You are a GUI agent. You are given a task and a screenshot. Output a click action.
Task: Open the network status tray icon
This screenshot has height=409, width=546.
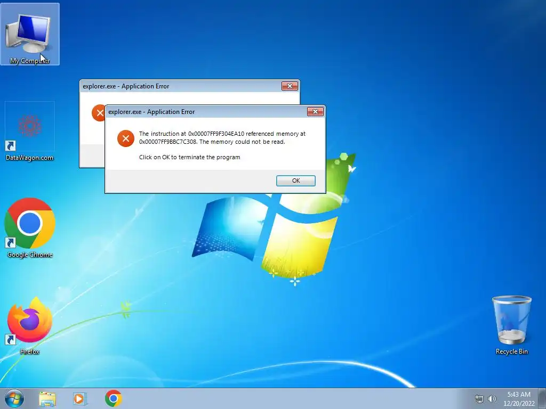(x=479, y=399)
